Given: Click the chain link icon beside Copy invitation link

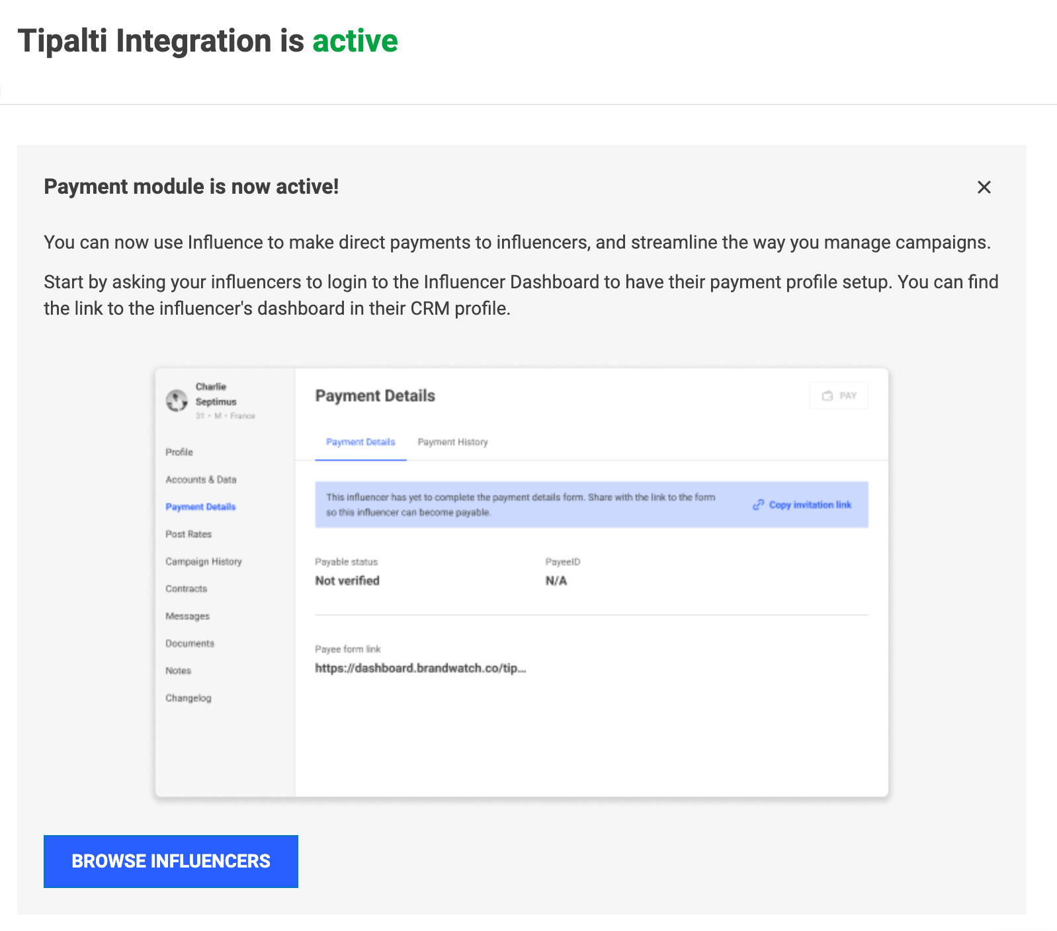Looking at the screenshot, I should point(758,505).
